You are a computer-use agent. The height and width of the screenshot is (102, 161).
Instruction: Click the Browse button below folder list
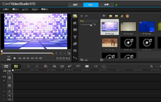(84, 60)
